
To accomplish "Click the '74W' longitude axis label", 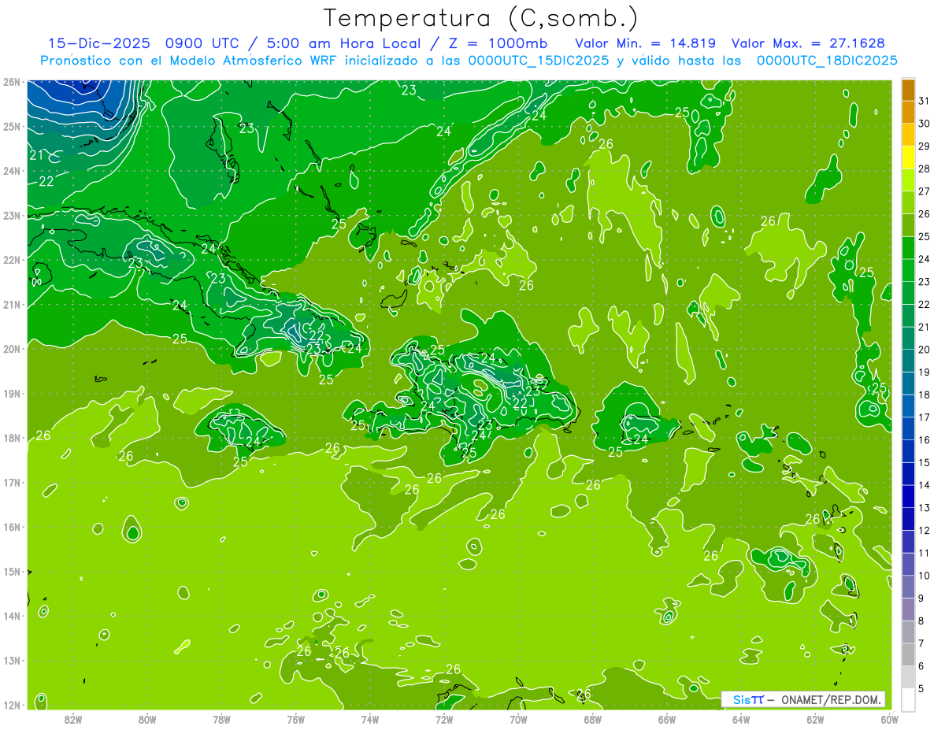I will pyautogui.click(x=370, y=720).
